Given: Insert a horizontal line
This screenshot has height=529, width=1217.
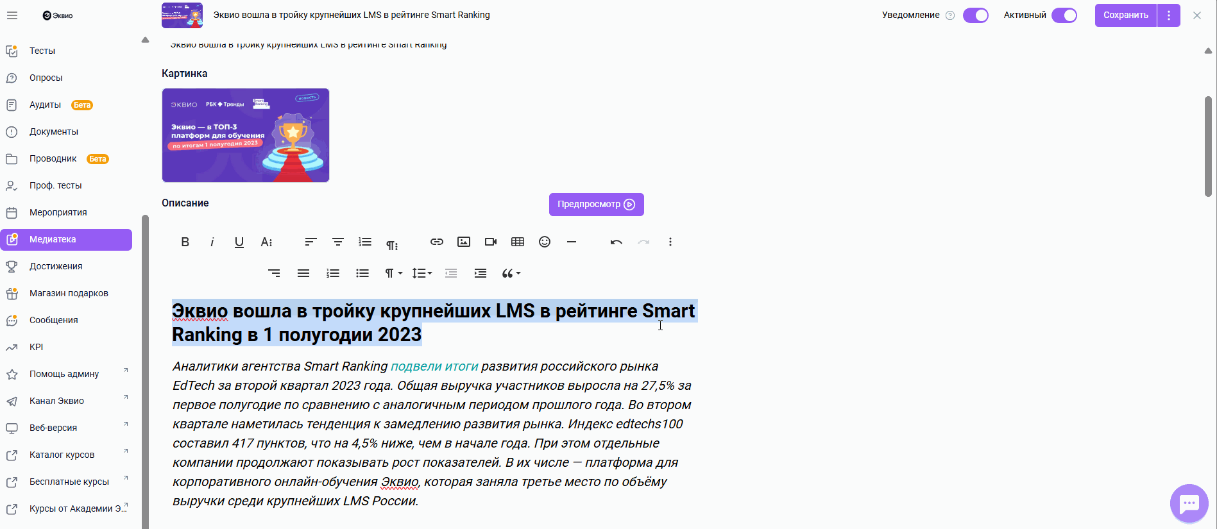Looking at the screenshot, I should pyautogui.click(x=572, y=242).
